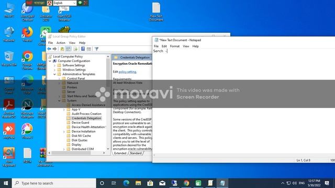Show hidden system tray icons

pos(283,183)
